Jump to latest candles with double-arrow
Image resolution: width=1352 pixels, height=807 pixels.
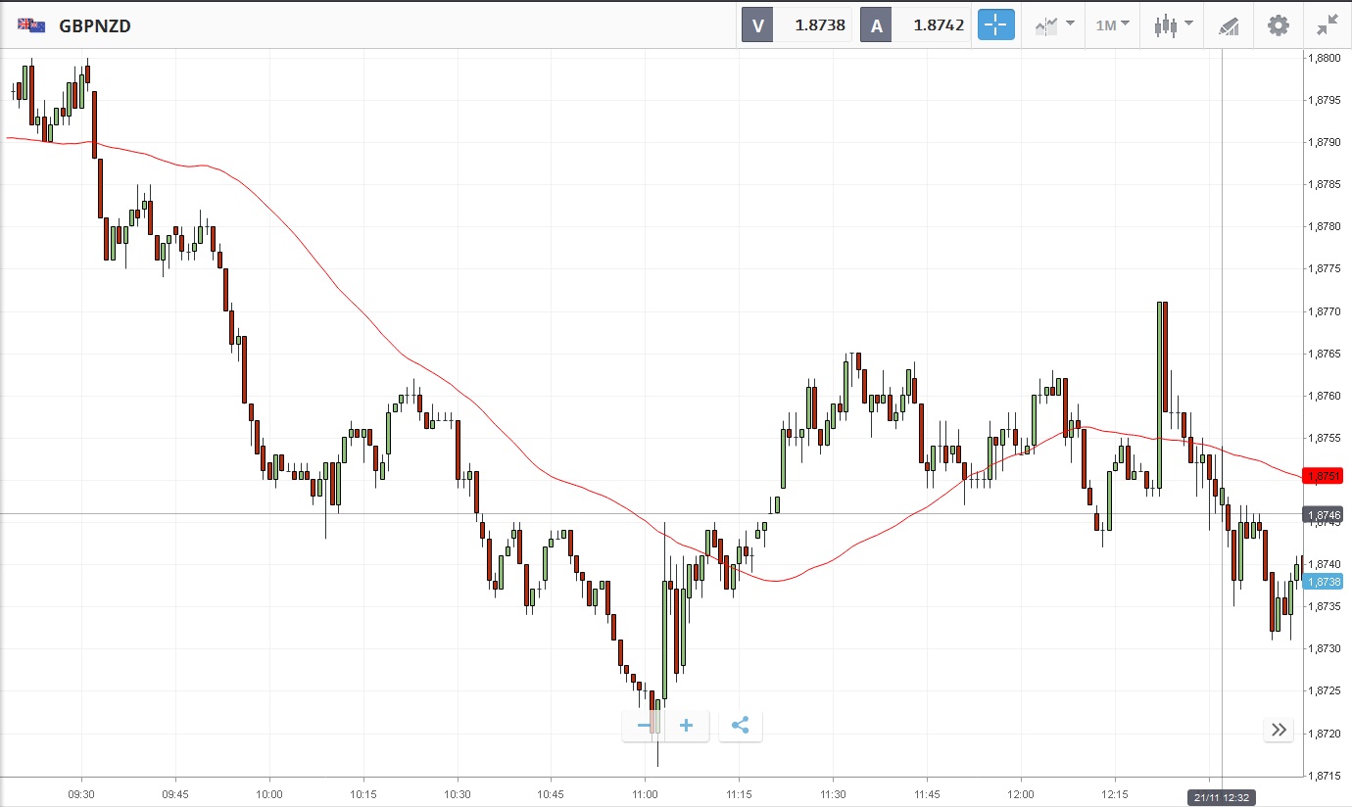1279,730
